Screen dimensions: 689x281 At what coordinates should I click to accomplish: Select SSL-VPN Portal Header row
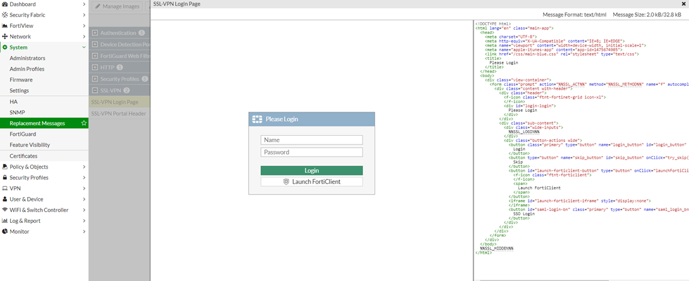click(119, 114)
